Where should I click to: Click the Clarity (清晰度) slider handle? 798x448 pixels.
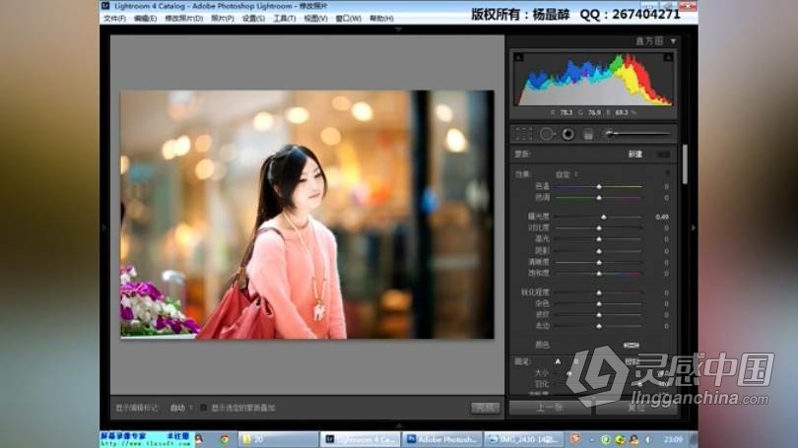tap(599, 262)
